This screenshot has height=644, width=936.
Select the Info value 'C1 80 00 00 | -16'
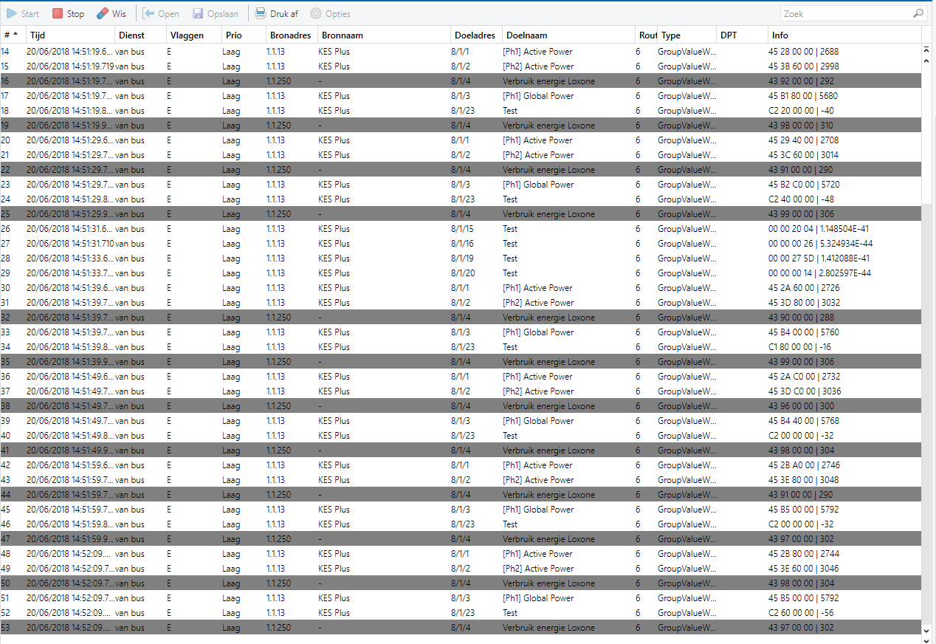pos(801,347)
